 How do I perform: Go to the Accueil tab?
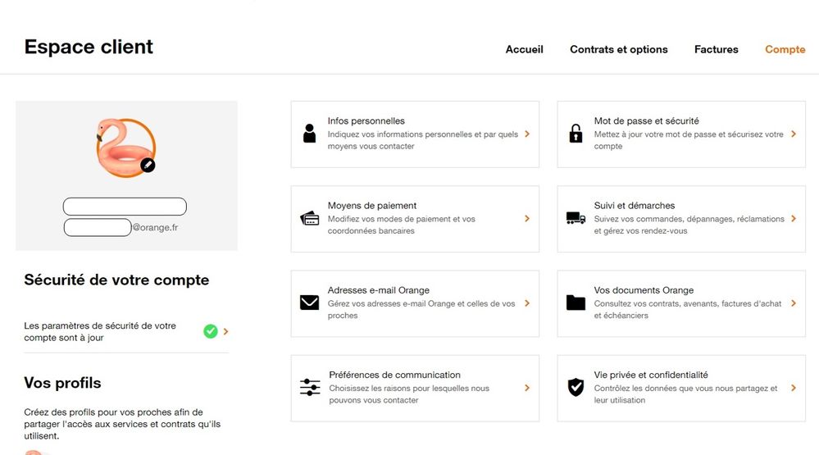click(x=524, y=49)
